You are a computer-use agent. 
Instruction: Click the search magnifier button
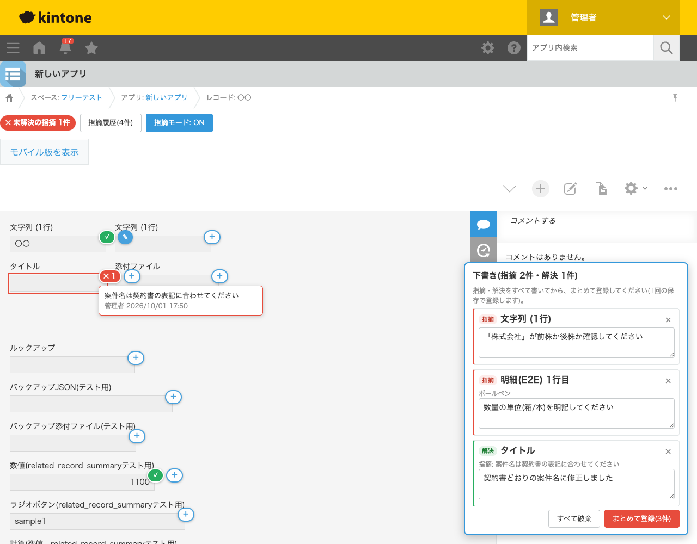pyautogui.click(x=667, y=48)
